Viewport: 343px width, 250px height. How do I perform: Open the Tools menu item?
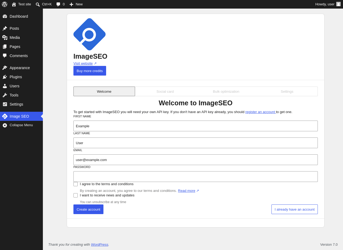coord(21,95)
